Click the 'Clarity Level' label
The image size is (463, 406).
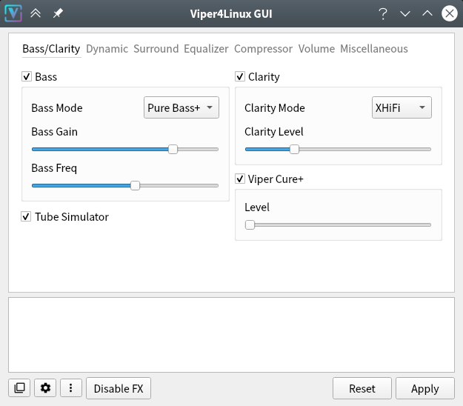[x=273, y=132]
